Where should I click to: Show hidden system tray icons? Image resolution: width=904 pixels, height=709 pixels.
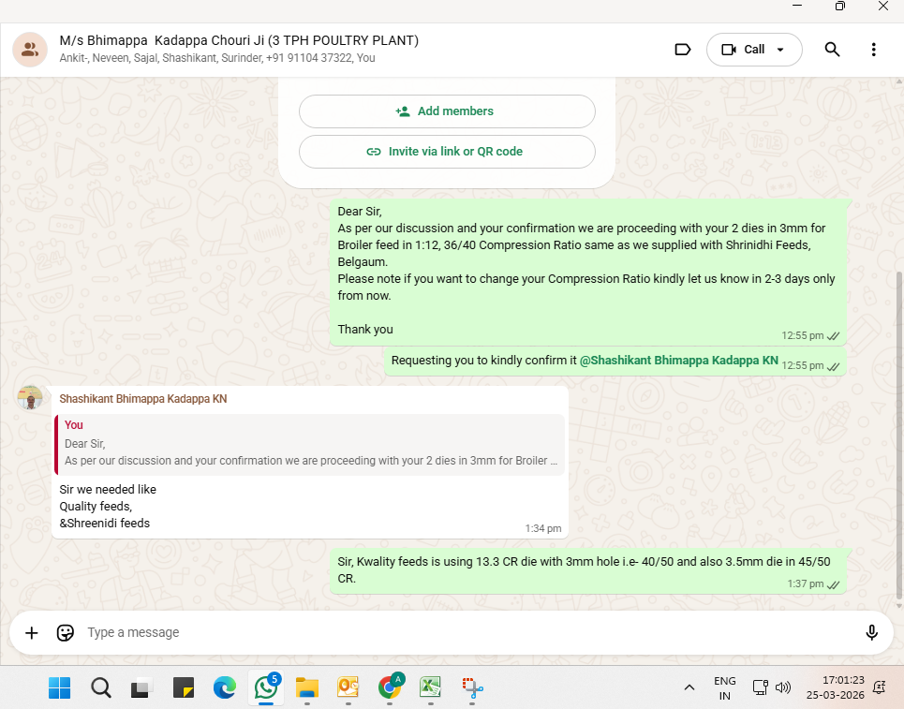(689, 688)
